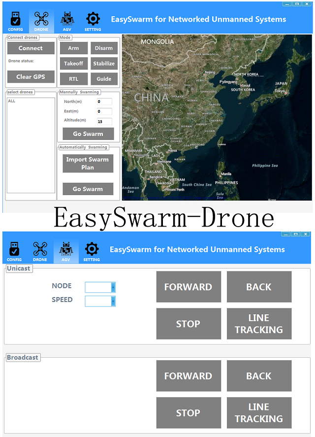Click the Clear GPS button
Image resolution: width=315 pixels, height=437 pixels.
[x=31, y=77]
